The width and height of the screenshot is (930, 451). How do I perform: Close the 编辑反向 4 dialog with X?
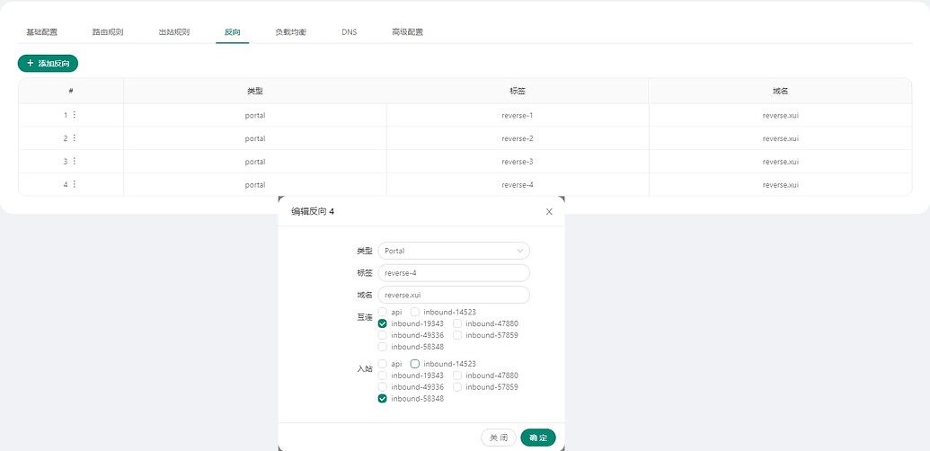point(549,211)
